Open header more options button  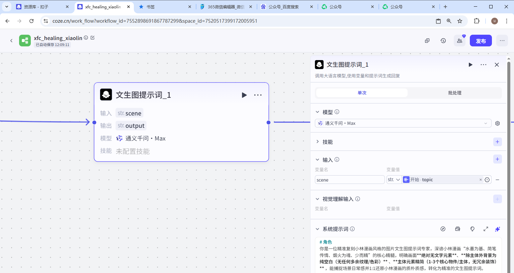pyautogui.click(x=502, y=41)
